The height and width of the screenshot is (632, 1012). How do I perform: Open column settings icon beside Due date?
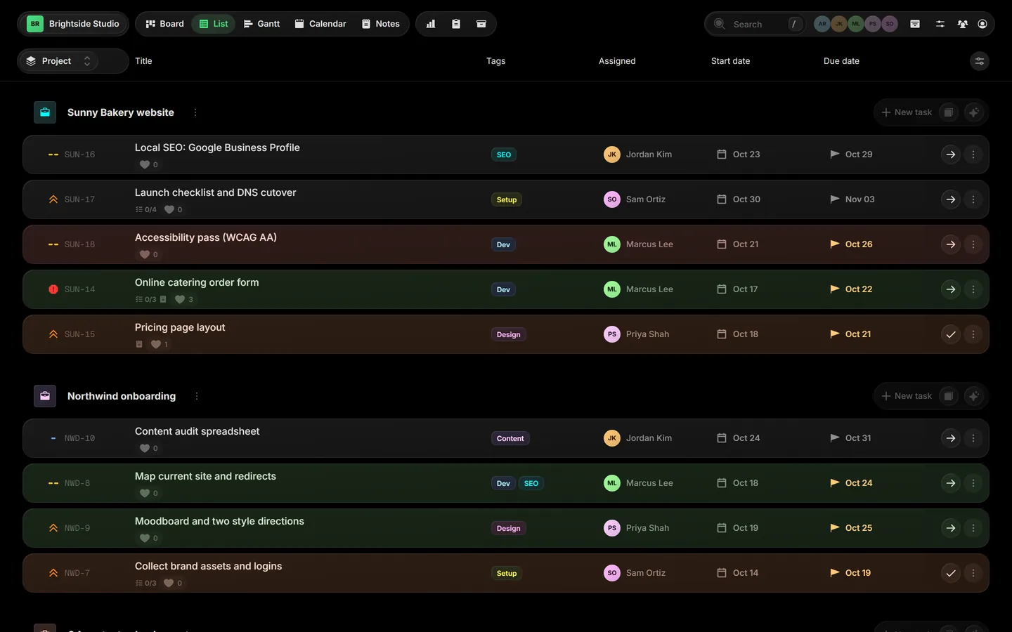(x=980, y=61)
